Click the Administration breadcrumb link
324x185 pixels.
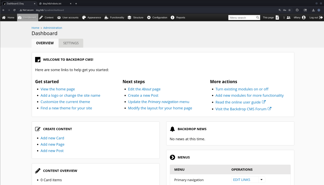[x=53, y=28]
